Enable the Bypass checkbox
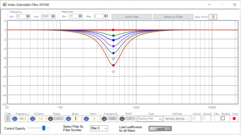Image resolution: width=241 pixels, height=135 pixels. 223,118
